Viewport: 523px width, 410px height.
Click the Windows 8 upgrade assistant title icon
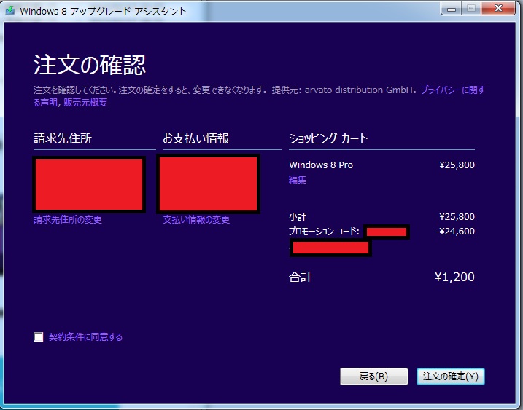pos(10,10)
